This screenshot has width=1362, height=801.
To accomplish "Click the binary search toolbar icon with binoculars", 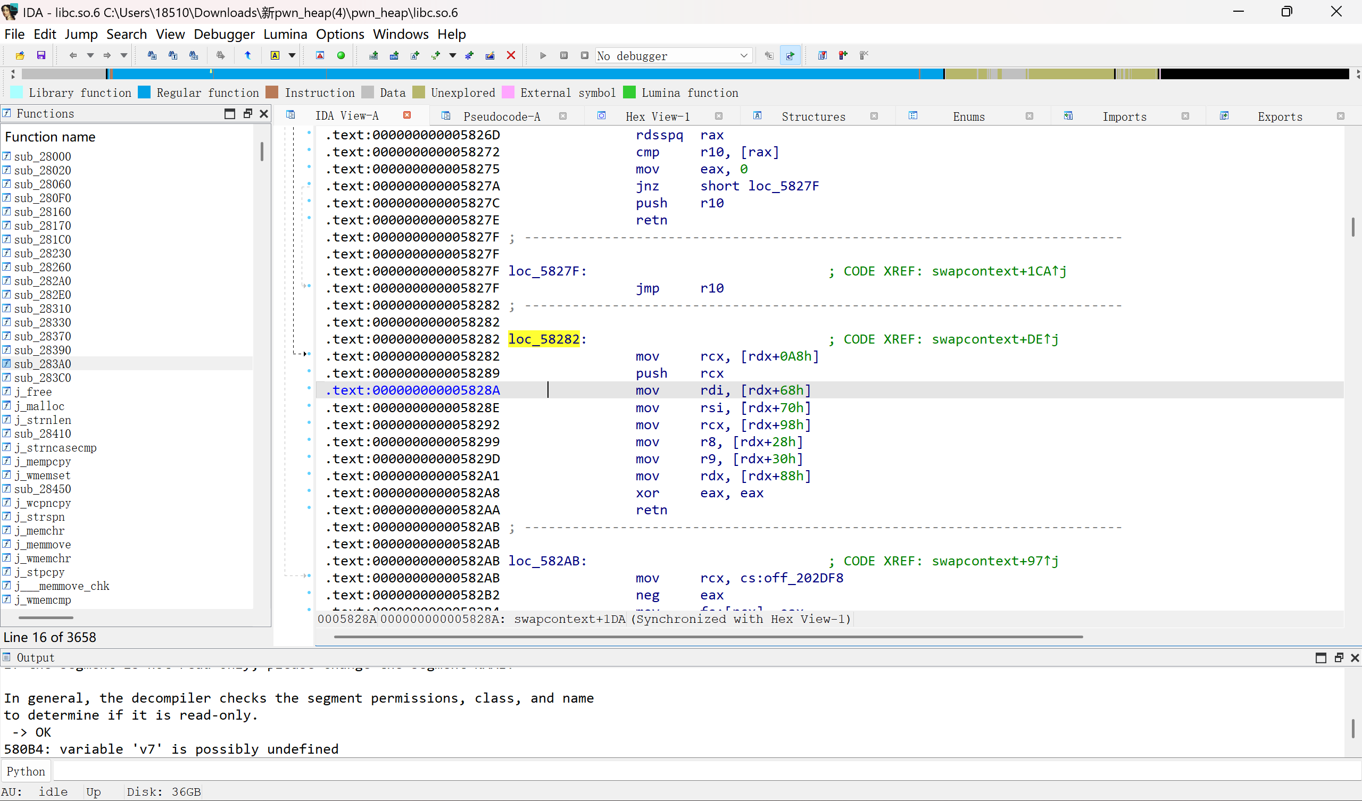I will pyautogui.click(x=194, y=55).
